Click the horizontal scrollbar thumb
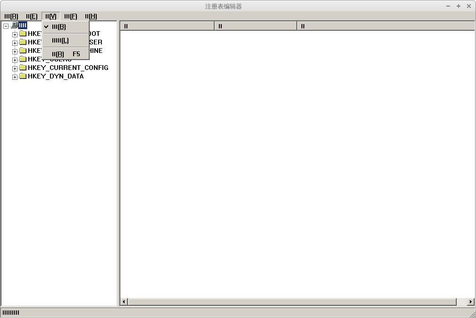Screen dimensions: 476x318 [x=292, y=302]
